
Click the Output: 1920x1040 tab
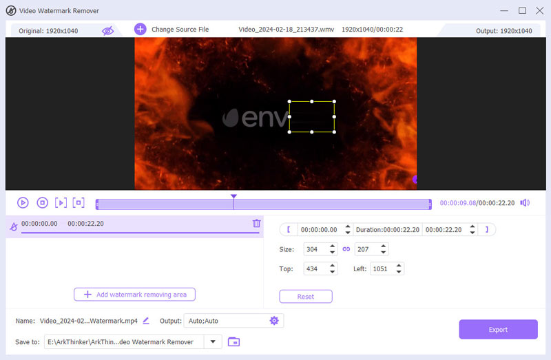click(x=504, y=31)
